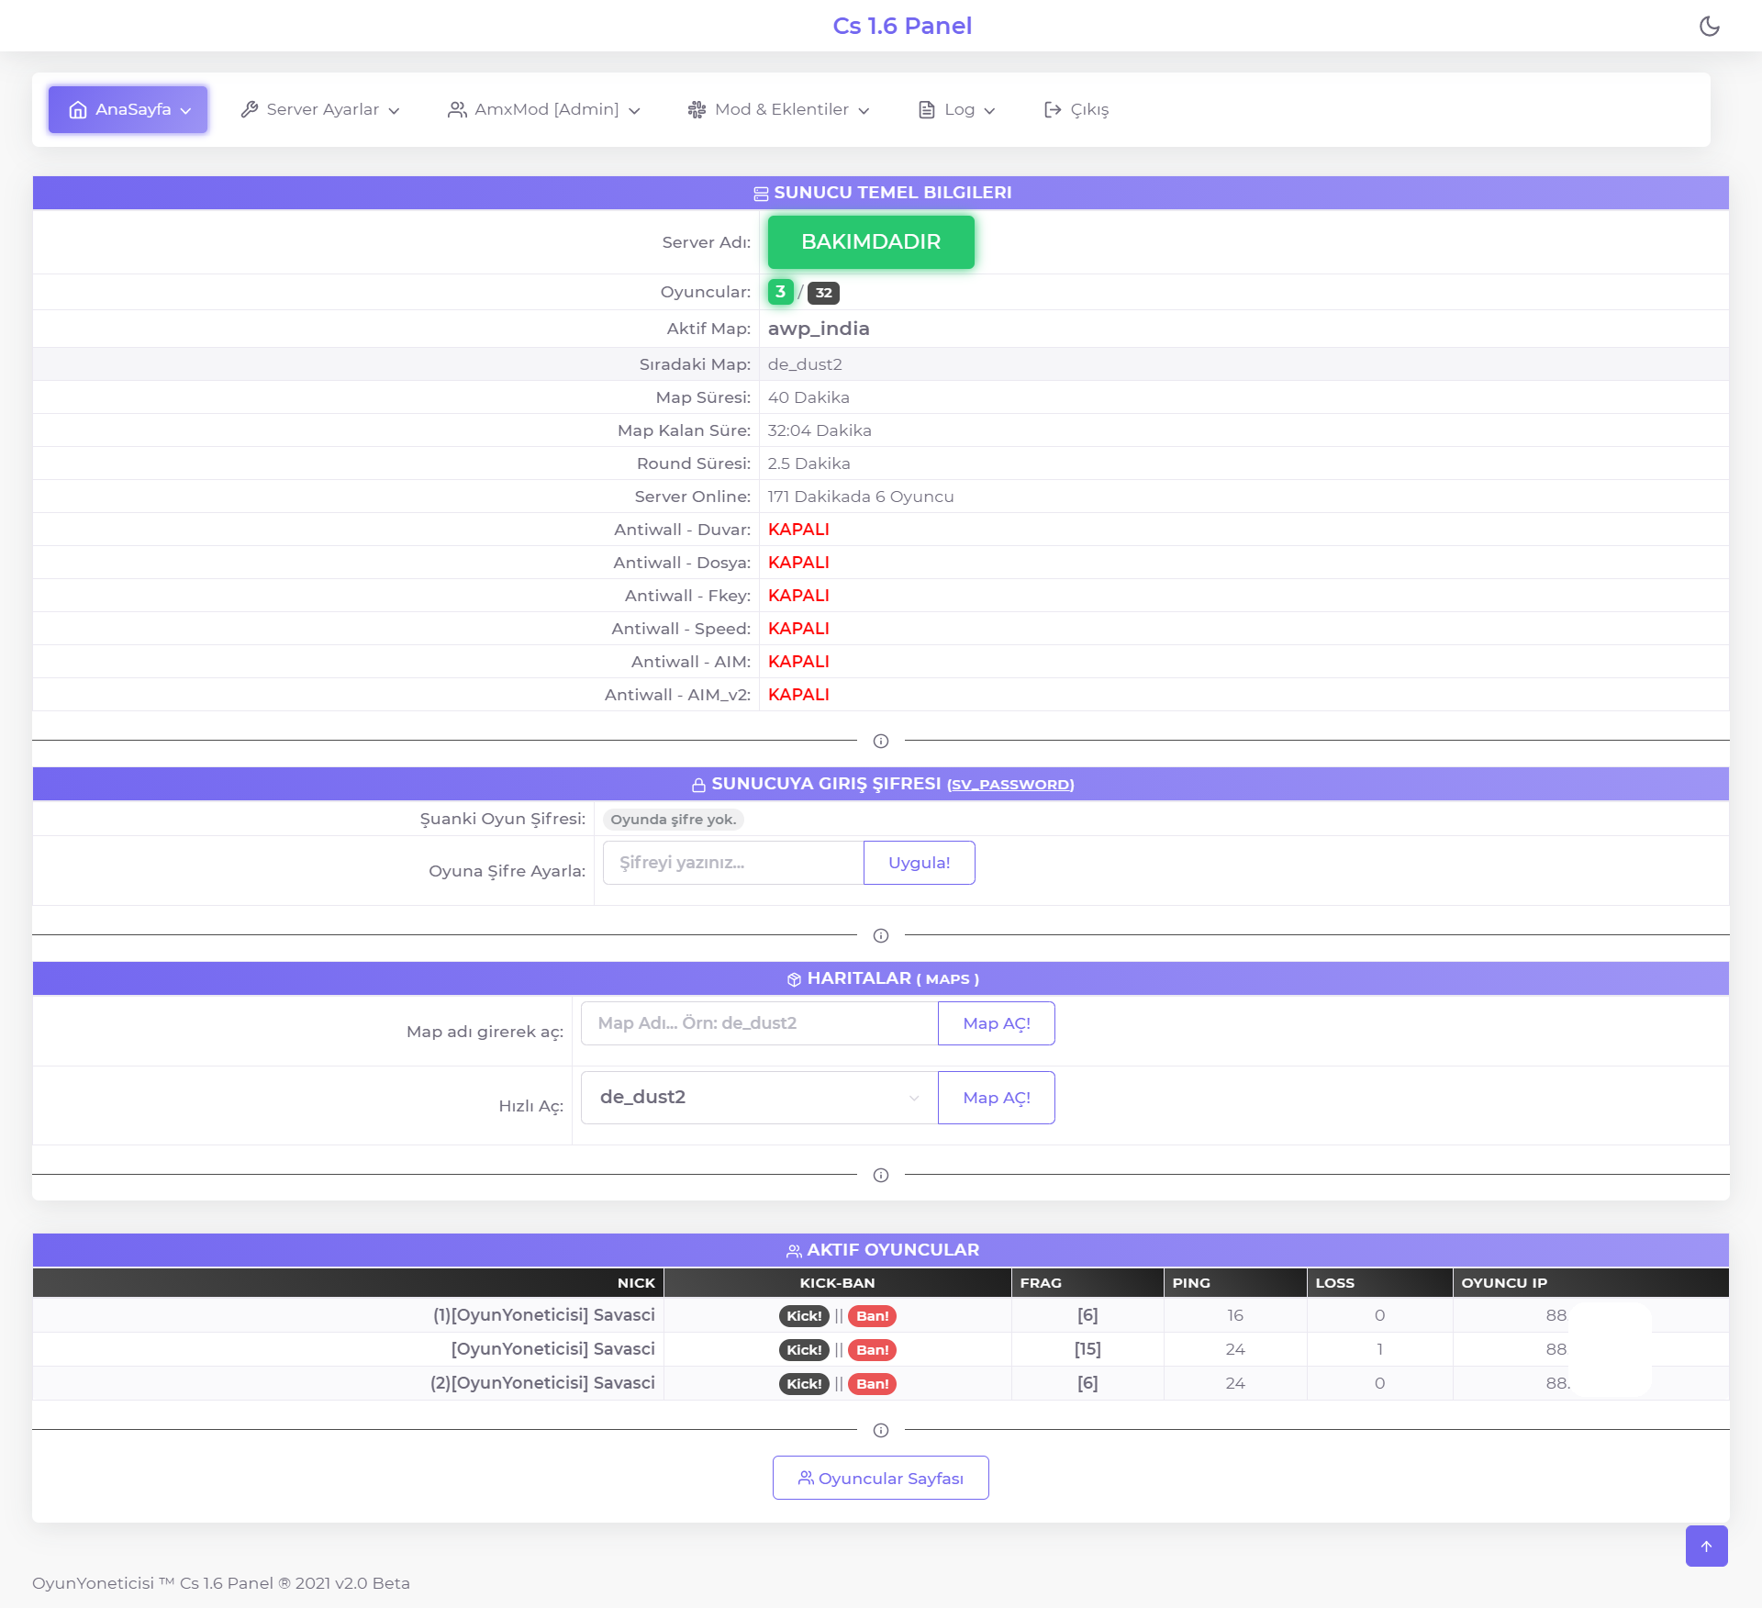This screenshot has height=1608, width=1762.
Task: Click lock icon in Sunucuya Giriş Şifresi header
Action: tap(699, 785)
